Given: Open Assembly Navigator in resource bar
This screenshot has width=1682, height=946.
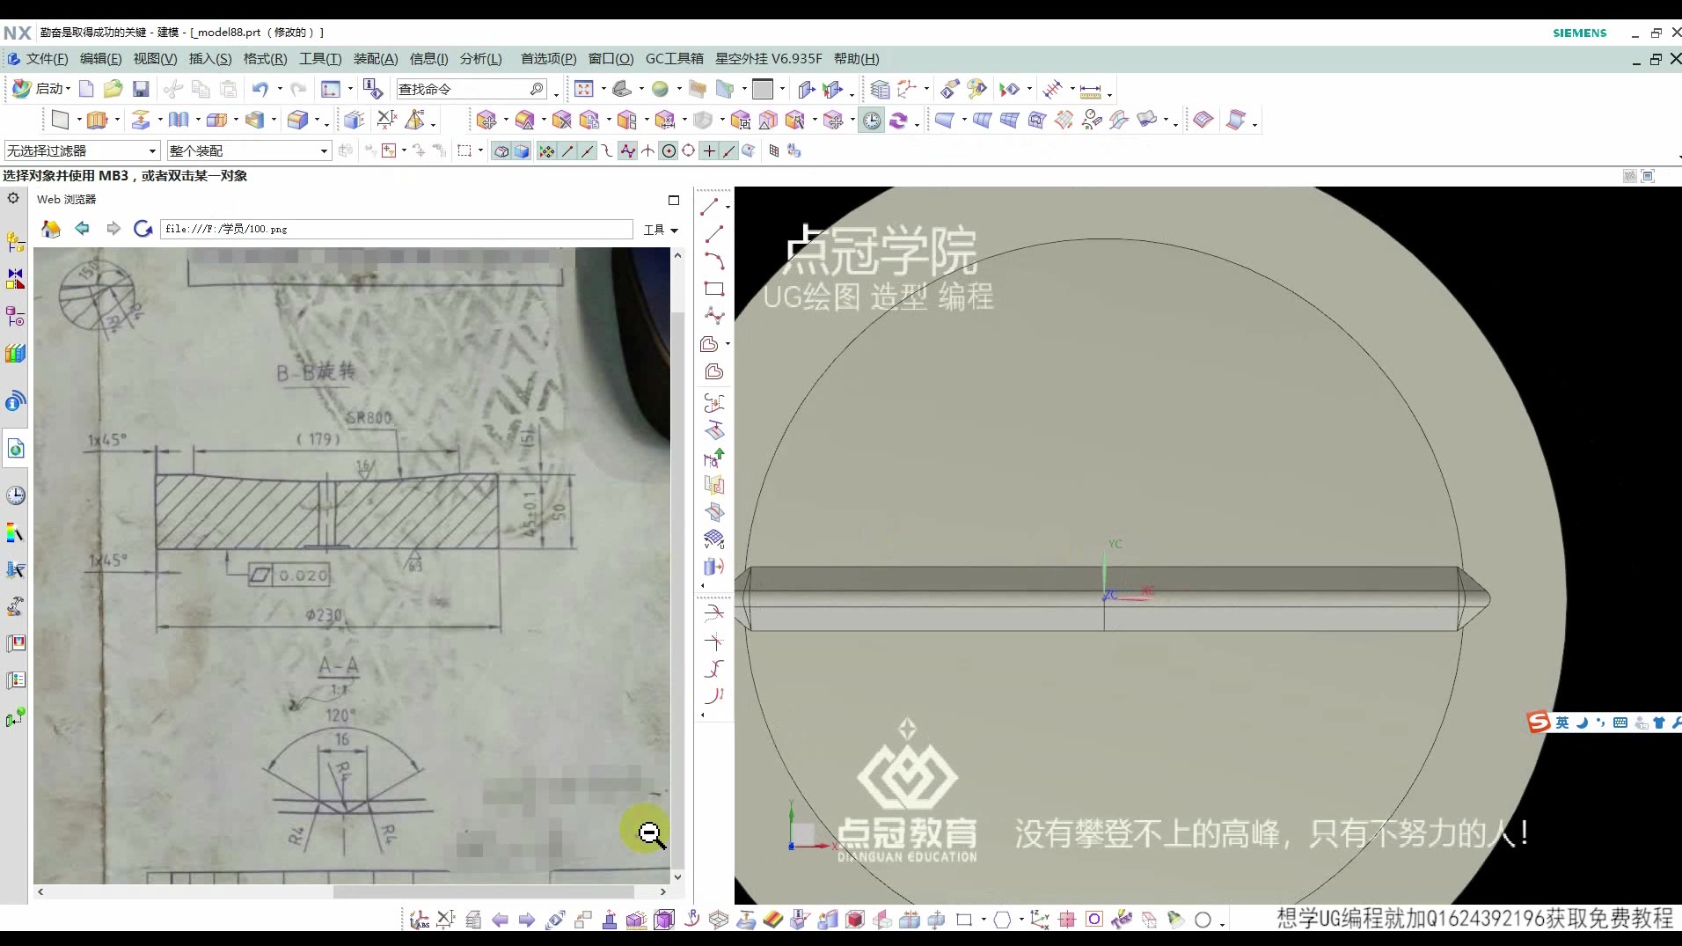Looking at the screenshot, I should pyautogui.click(x=16, y=241).
